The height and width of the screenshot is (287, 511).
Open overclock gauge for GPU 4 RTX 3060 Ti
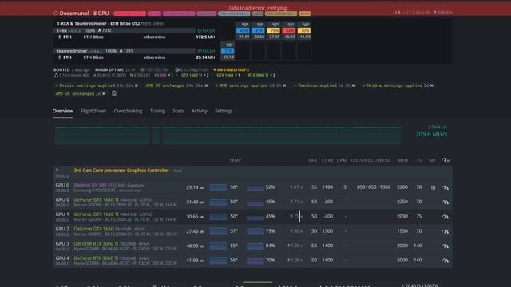point(445,261)
